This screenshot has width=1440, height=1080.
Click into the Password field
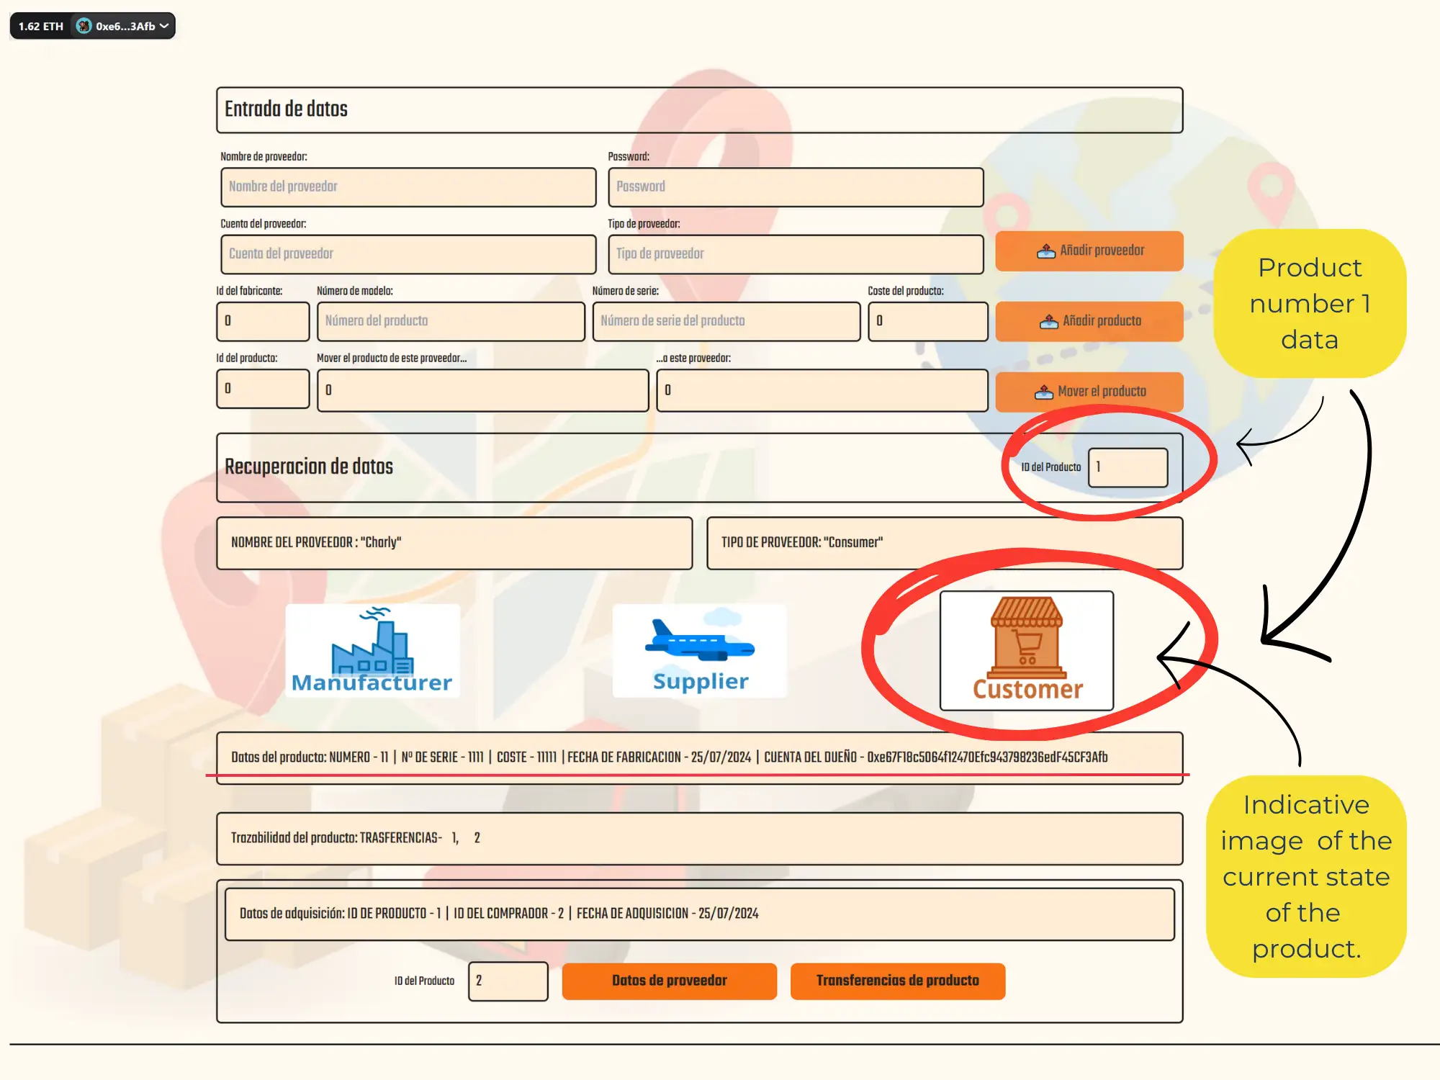pyautogui.click(x=795, y=187)
